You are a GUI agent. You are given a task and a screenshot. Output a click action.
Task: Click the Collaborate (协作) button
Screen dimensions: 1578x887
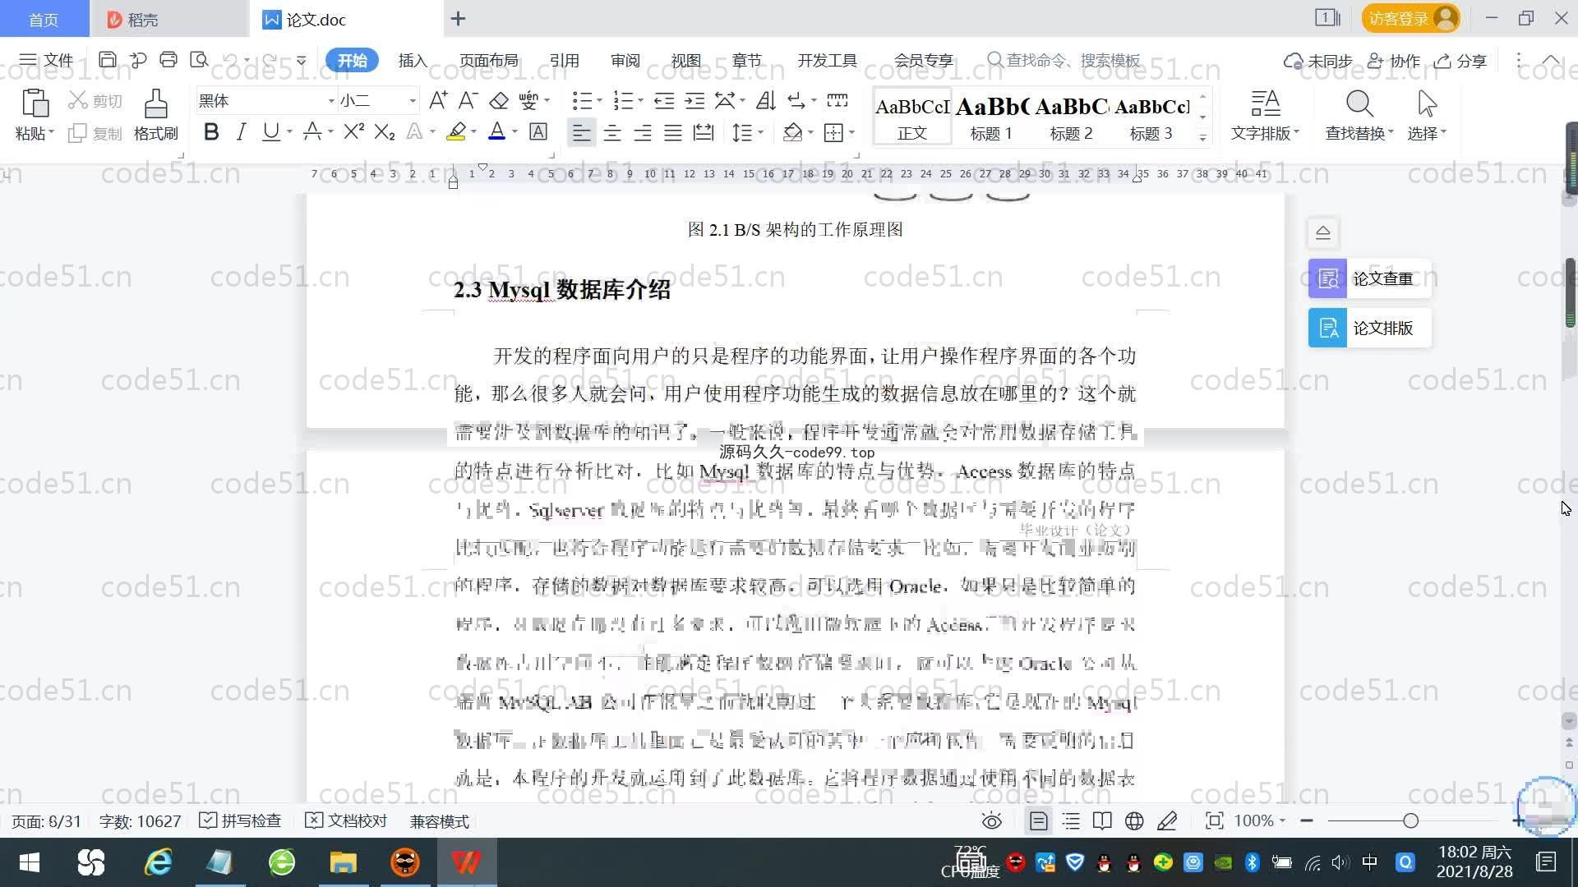point(1394,61)
